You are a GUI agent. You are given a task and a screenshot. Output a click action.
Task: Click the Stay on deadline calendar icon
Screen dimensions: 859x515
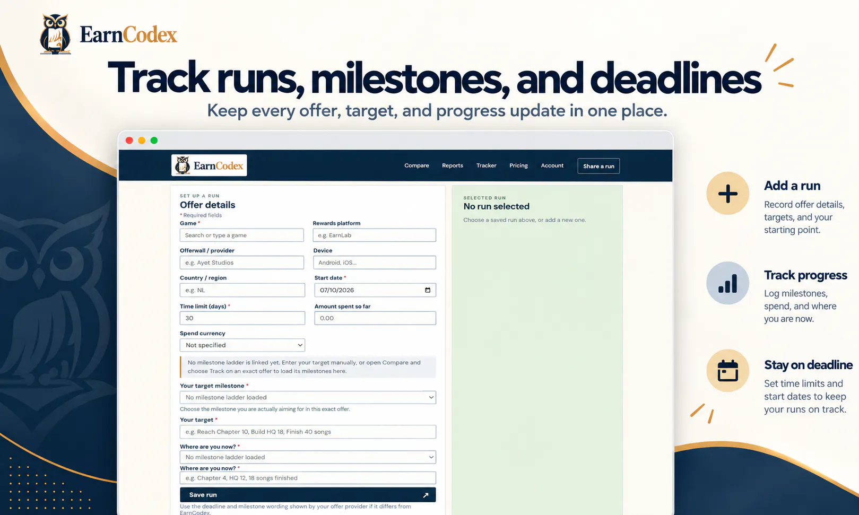pos(727,371)
